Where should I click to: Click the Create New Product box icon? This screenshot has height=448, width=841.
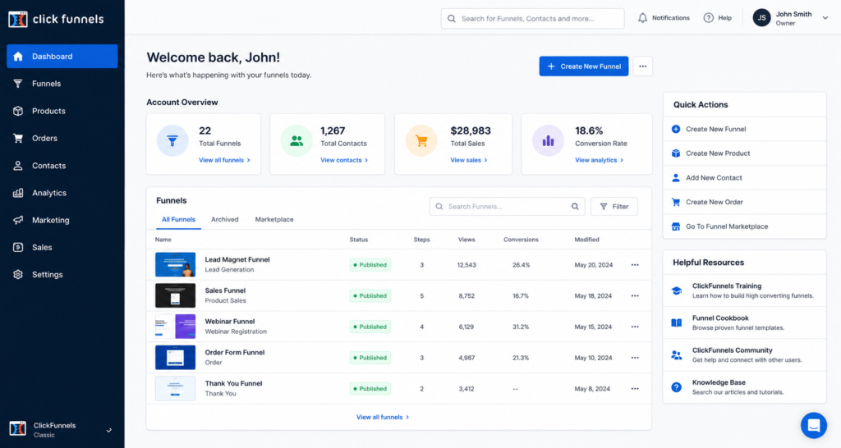(676, 153)
